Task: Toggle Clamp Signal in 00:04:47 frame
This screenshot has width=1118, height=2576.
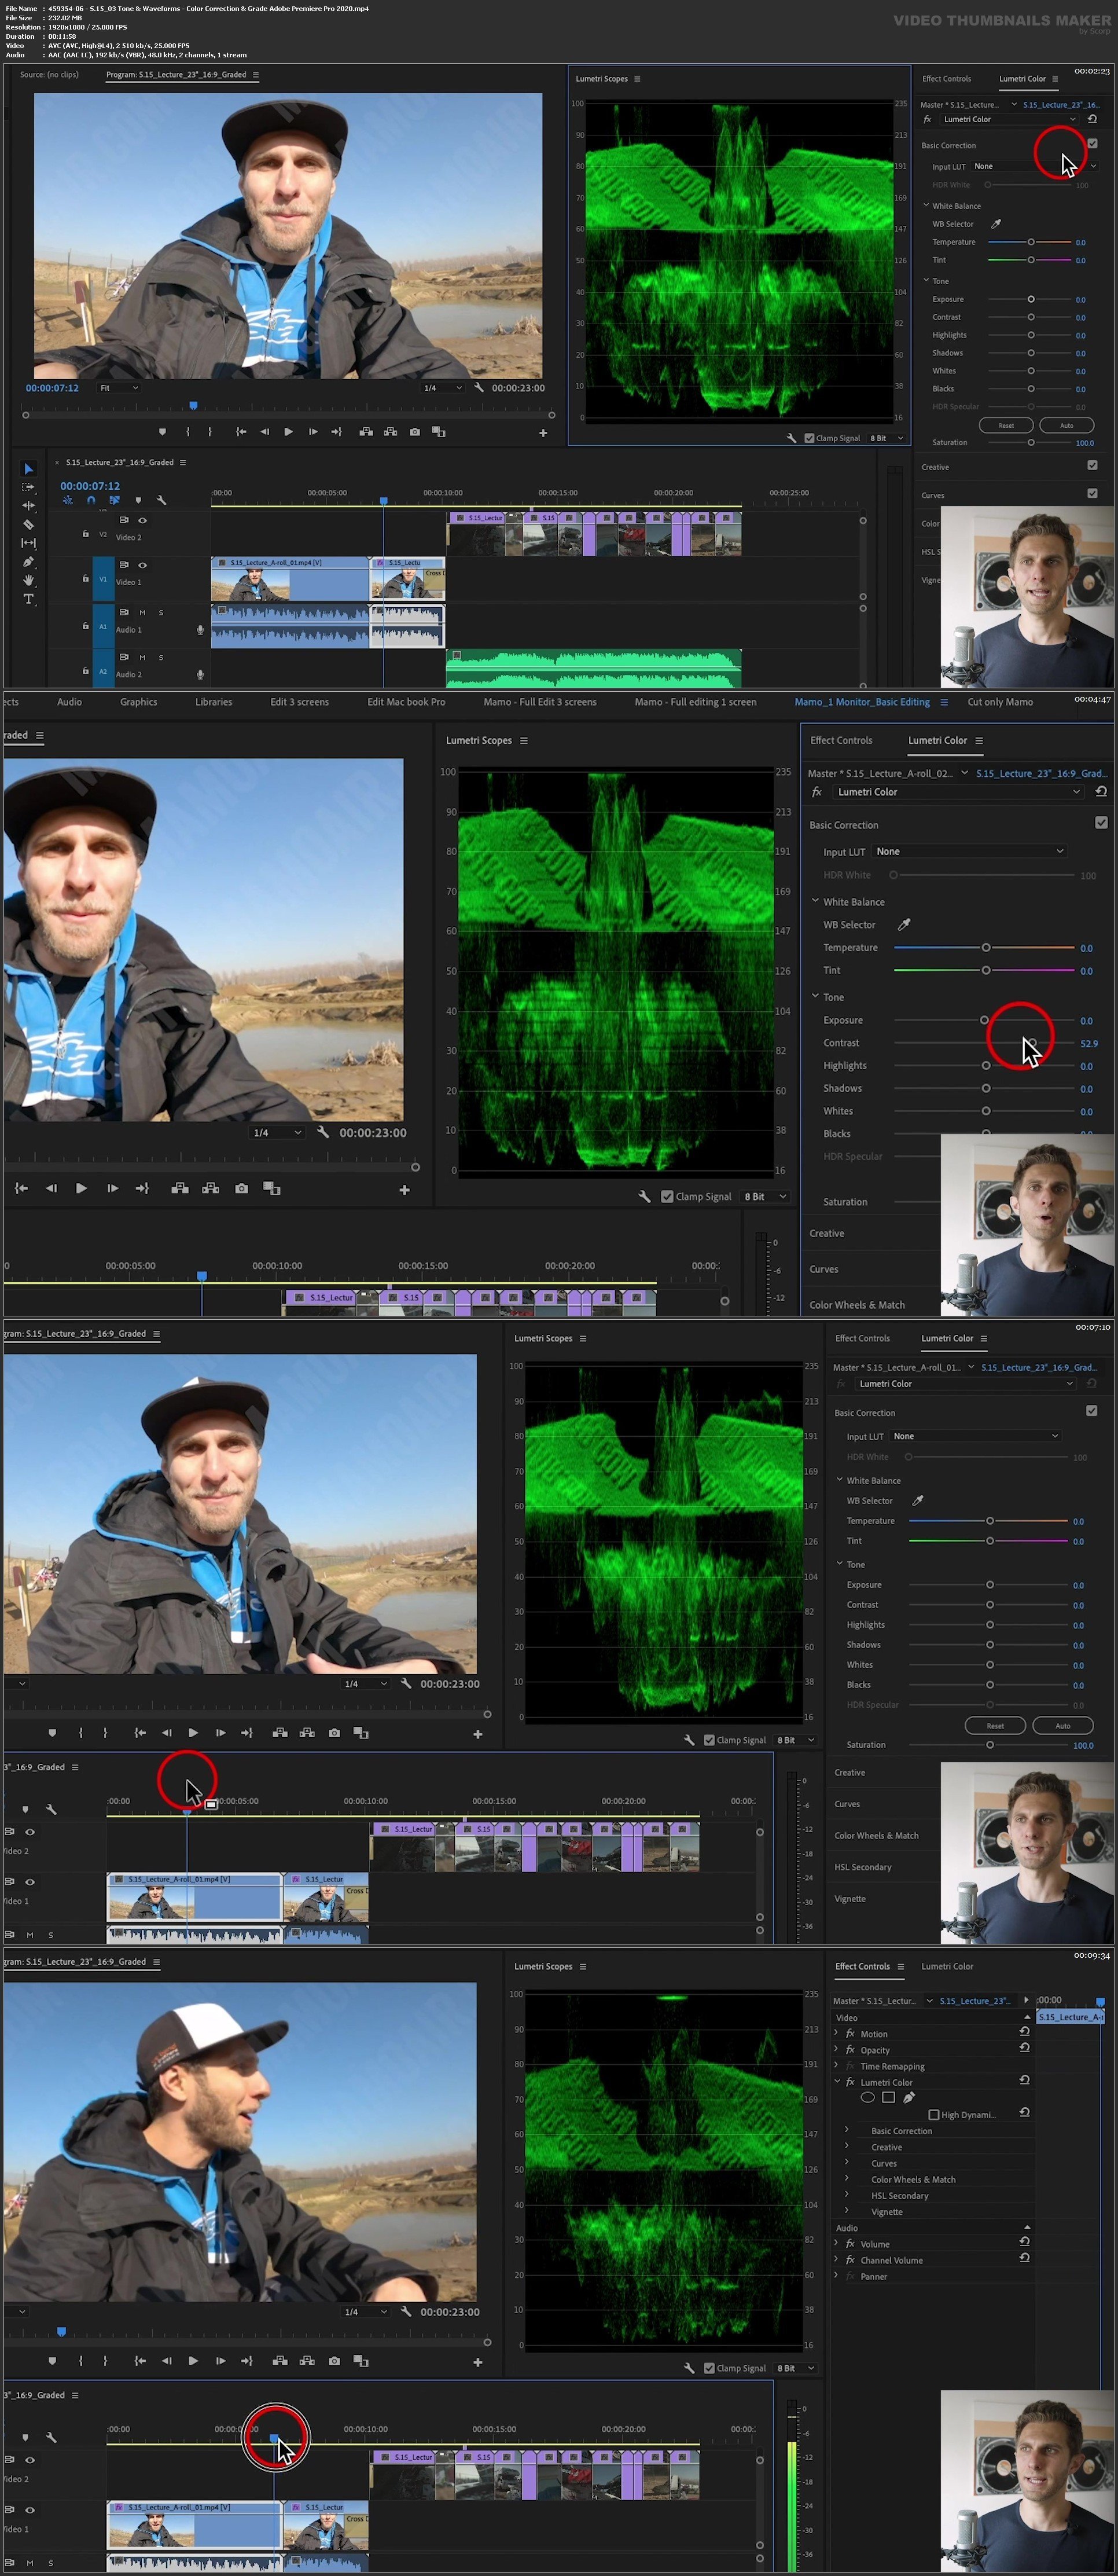Action: click(667, 1196)
